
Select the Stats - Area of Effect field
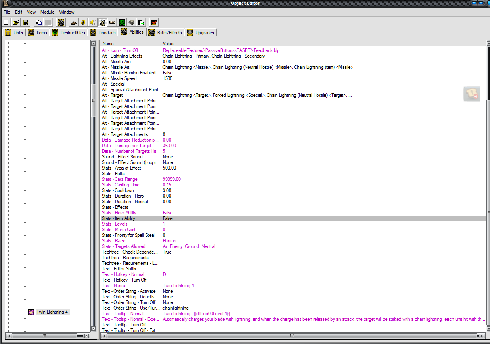point(293,168)
